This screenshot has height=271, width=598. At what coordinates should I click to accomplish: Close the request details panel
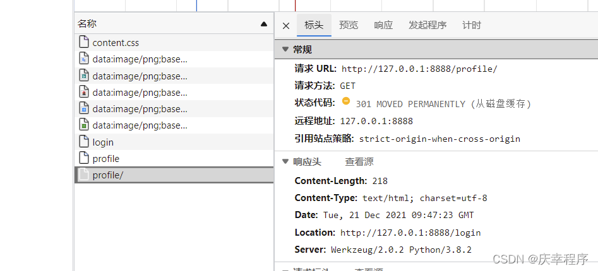pos(286,26)
